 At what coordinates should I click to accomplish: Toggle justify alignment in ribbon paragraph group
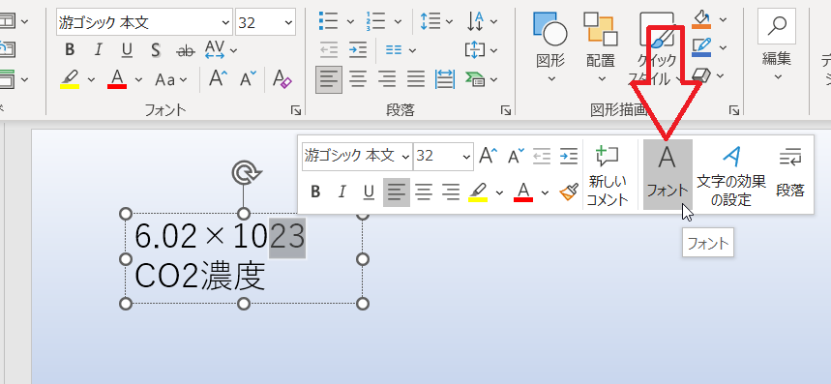coord(416,79)
